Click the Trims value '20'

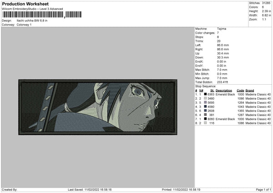[x=219, y=41]
